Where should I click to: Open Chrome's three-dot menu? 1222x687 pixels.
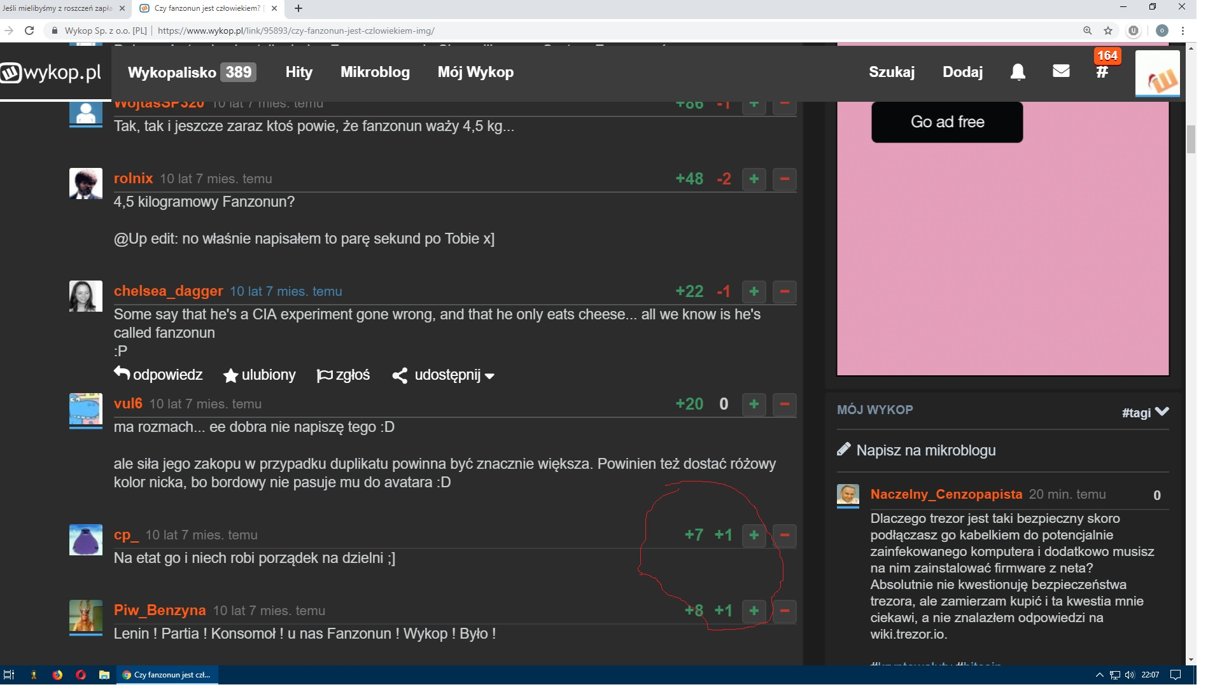[1183, 31]
